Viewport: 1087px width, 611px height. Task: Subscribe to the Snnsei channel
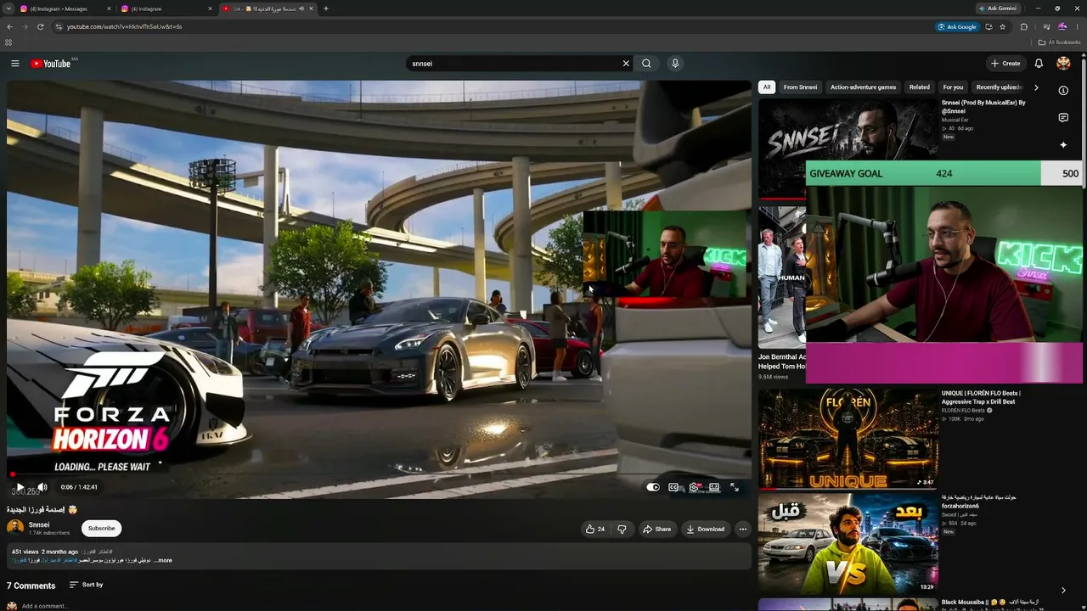coord(101,529)
